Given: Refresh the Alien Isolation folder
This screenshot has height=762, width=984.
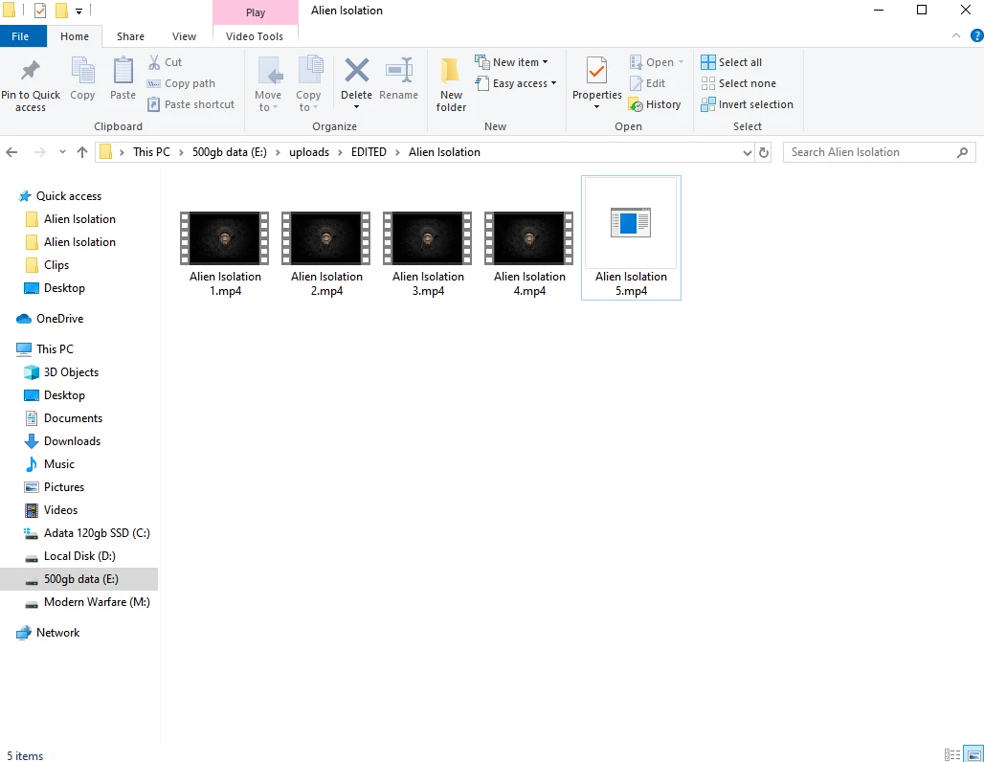Looking at the screenshot, I should (764, 152).
